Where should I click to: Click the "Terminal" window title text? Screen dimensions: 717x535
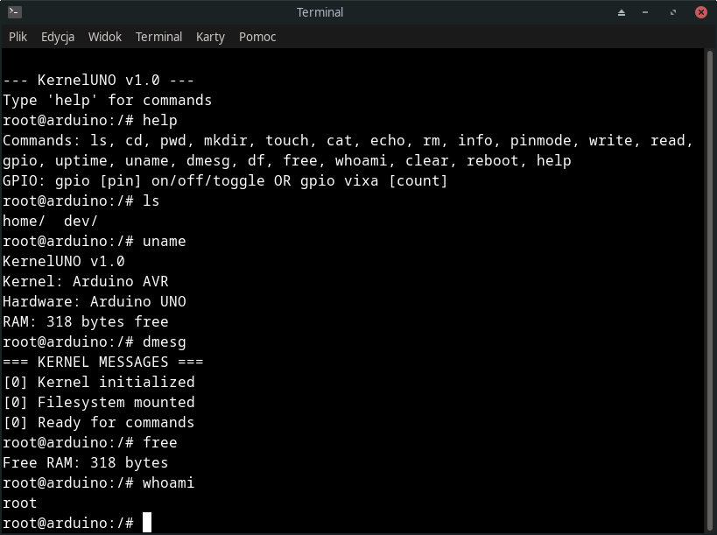click(x=320, y=12)
